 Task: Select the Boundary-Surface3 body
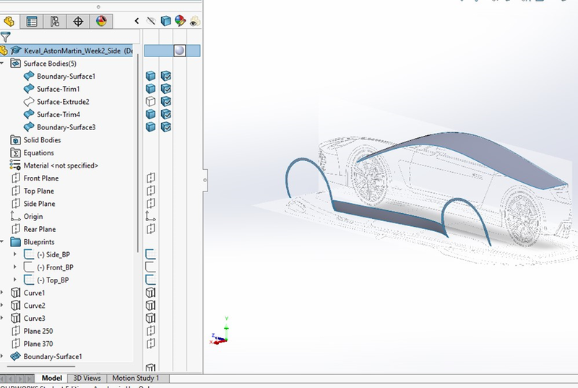[66, 127]
